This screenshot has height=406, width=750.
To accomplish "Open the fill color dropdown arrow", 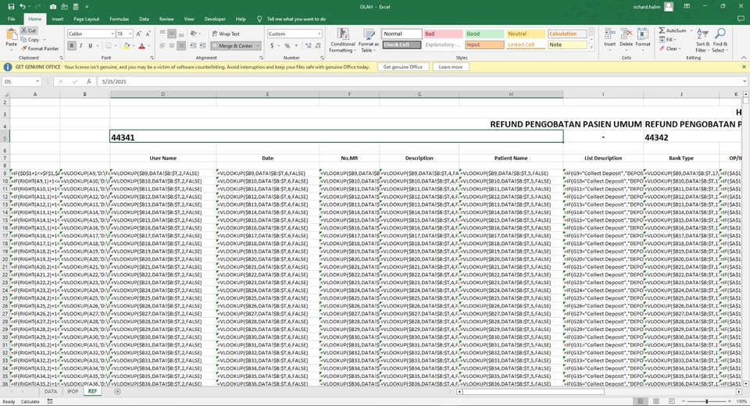I will (x=134, y=46).
